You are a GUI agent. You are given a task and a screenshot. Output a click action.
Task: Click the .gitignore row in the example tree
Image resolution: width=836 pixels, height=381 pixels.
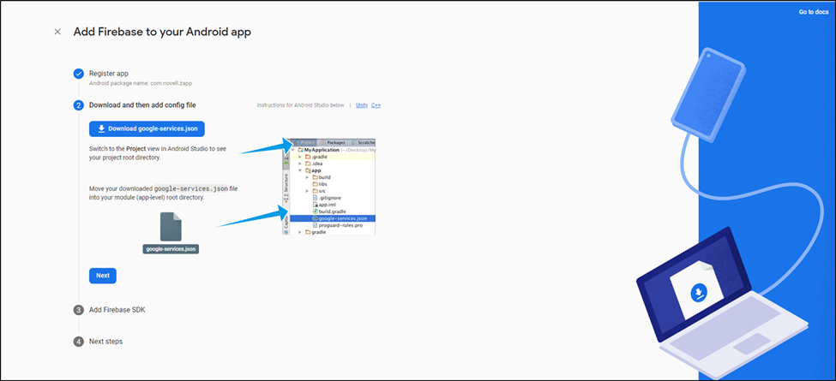coord(327,198)
